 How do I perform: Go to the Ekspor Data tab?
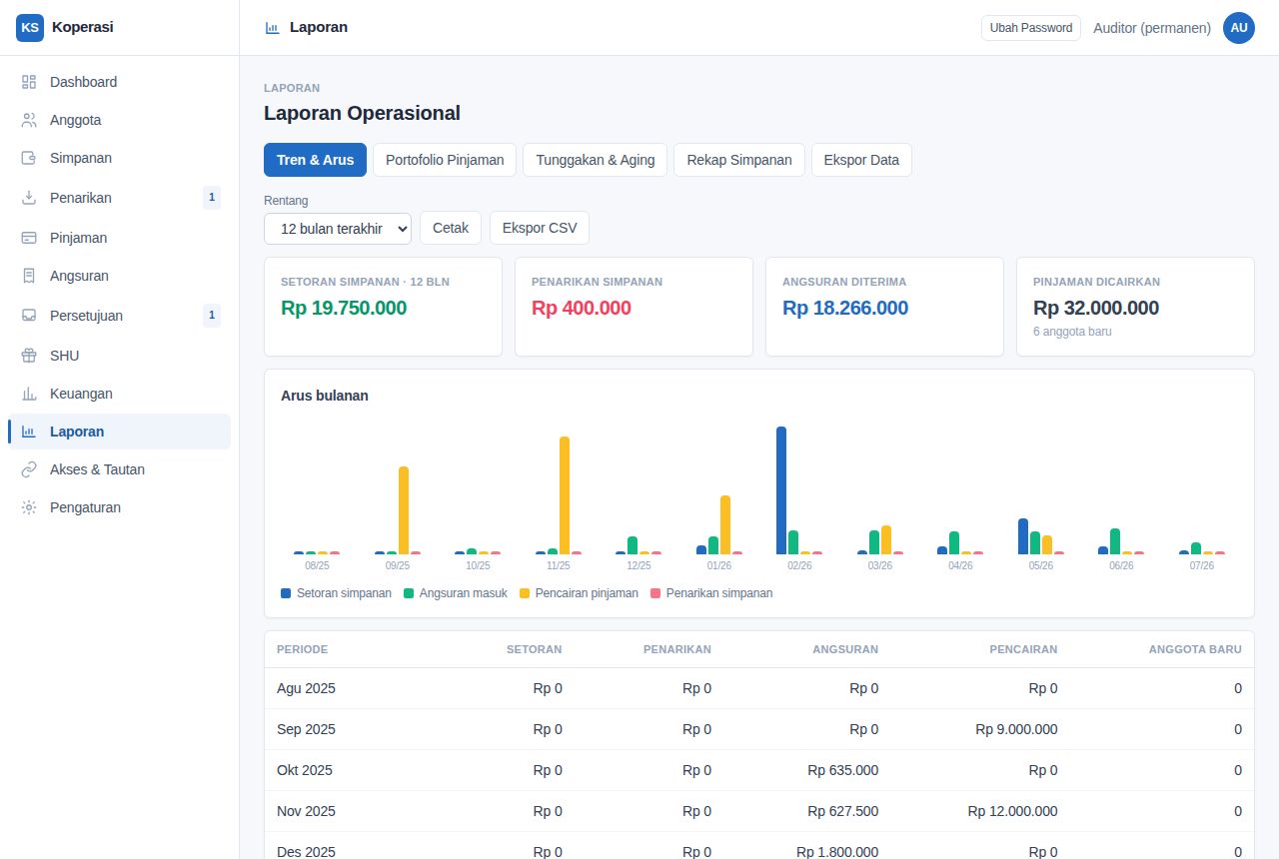861,160
